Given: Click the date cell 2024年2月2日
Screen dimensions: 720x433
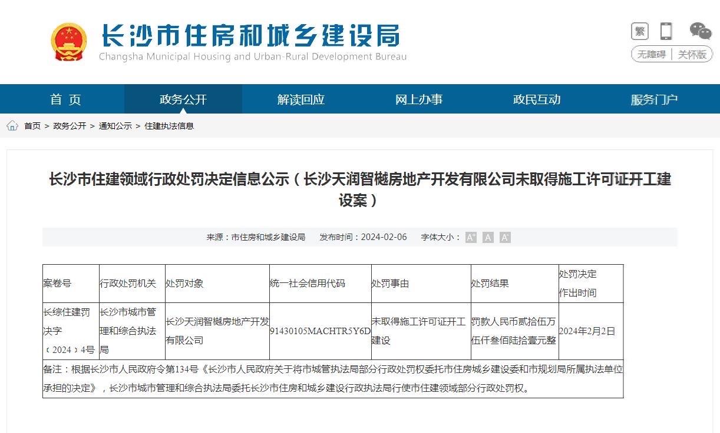Looking at the screenshot, I should pos(591,331).
